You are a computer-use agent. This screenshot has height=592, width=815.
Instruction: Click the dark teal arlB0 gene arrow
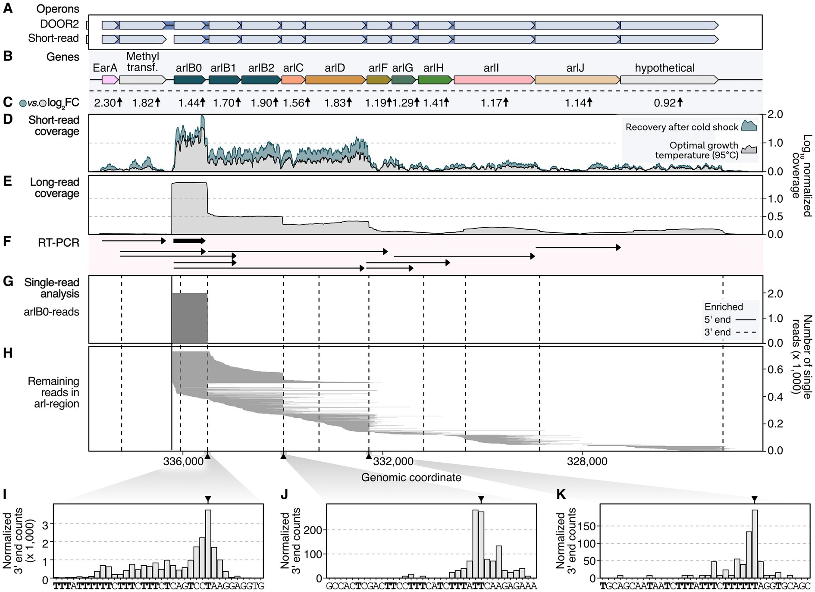click(x=190, y=80)
